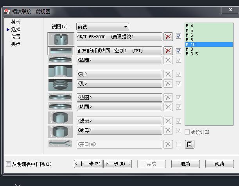Image resolution: width=239 pixels, height=186 pixels.
Task: Click the threaded hole thumbnail icon
Action: (60, 85)
